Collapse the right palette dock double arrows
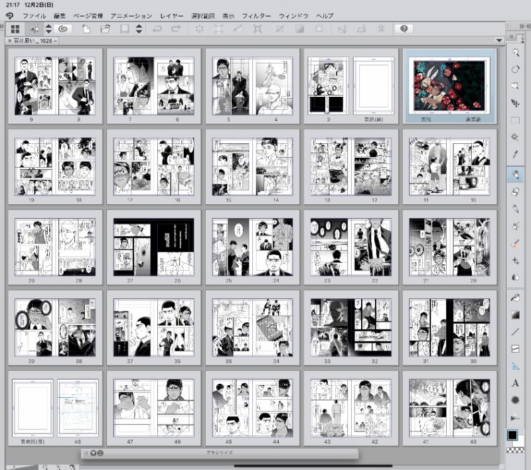 (x=523, y=26)
